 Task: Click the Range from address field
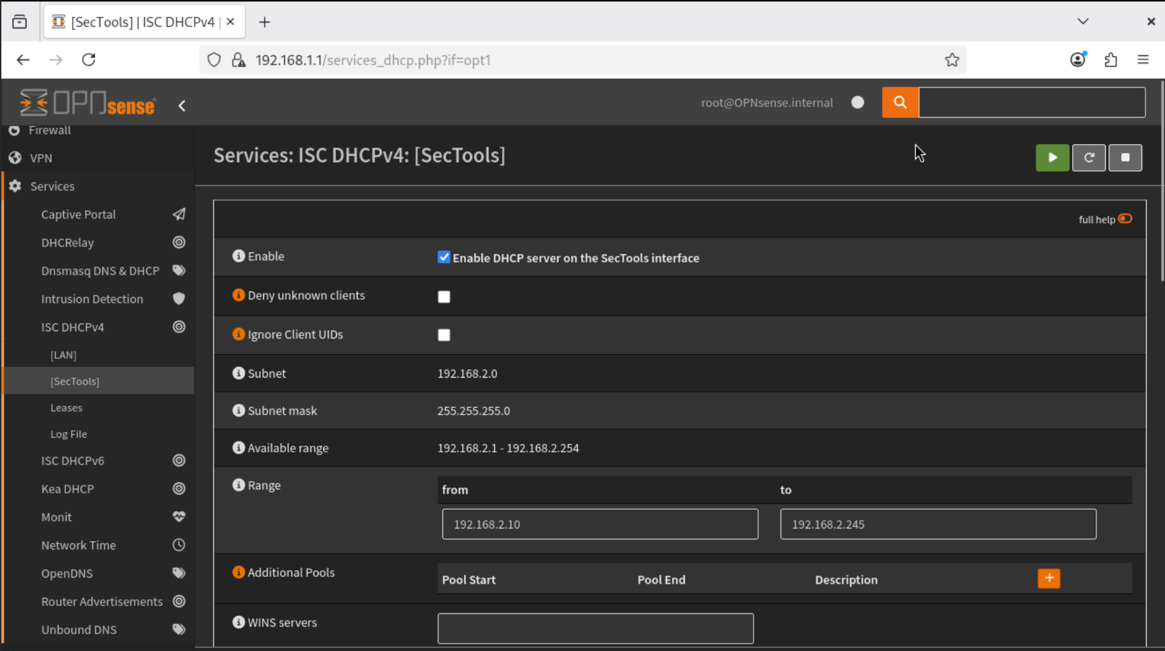click(599, 524)
